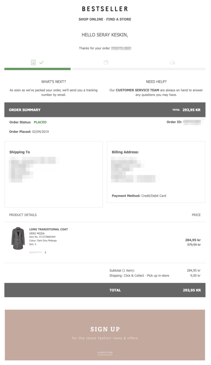Click the blurred Order ID value

tap(191, 122)
